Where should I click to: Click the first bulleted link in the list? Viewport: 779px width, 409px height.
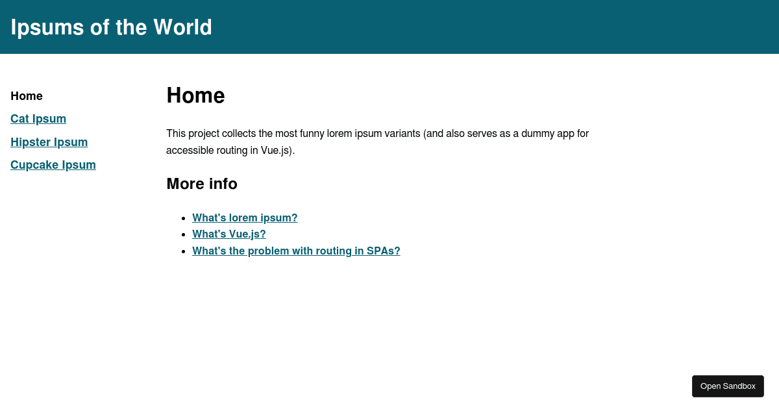pyautogui.click(x=245, y=217)
